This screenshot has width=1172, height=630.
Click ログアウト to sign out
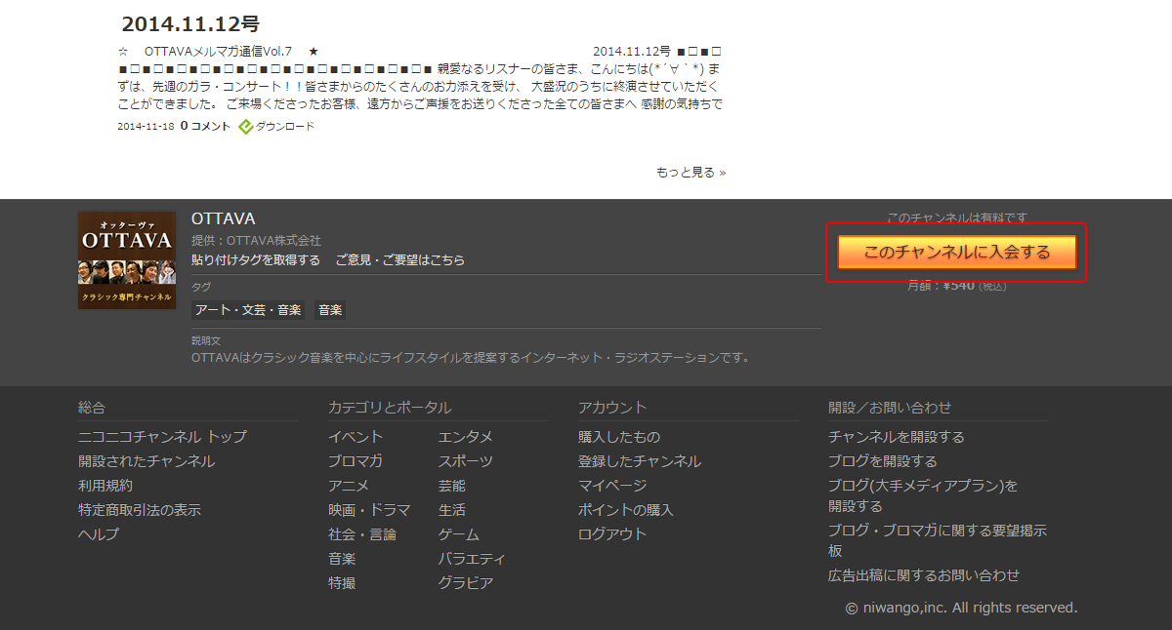[x=612, y=534]
